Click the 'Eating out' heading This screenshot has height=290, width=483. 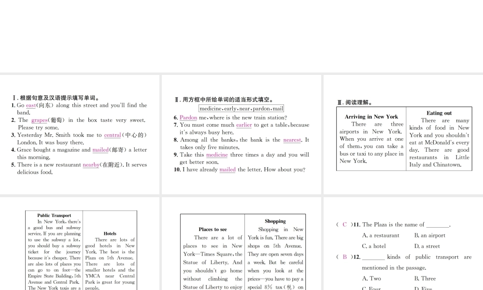[439, 113]
